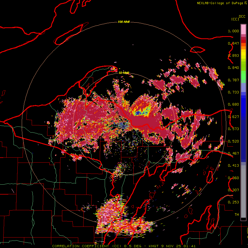Click the DCC label above the color scale
Image resolution: width=248 pixels, height=248 pixels.
click(242, 17)
